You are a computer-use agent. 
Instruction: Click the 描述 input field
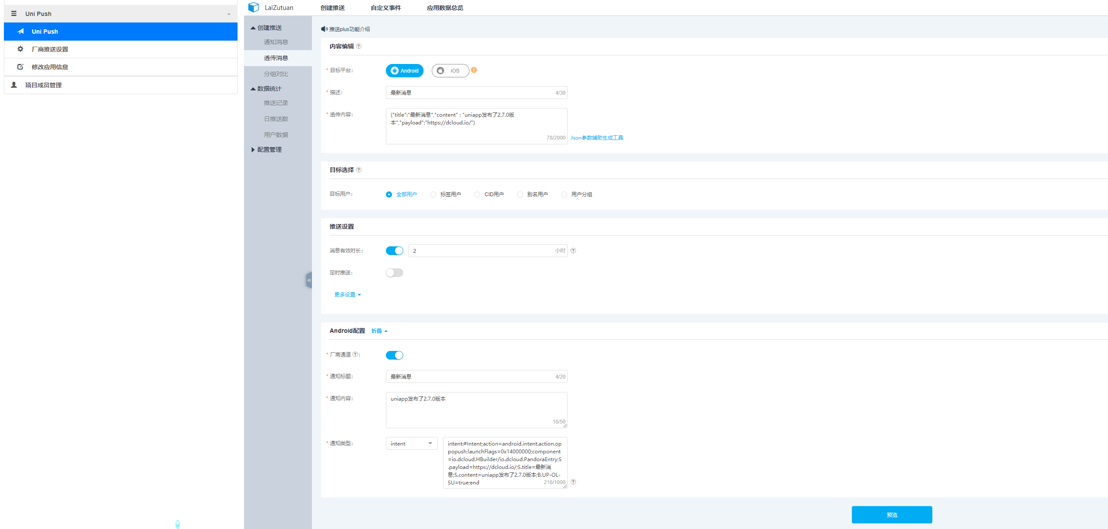(477, 92)
